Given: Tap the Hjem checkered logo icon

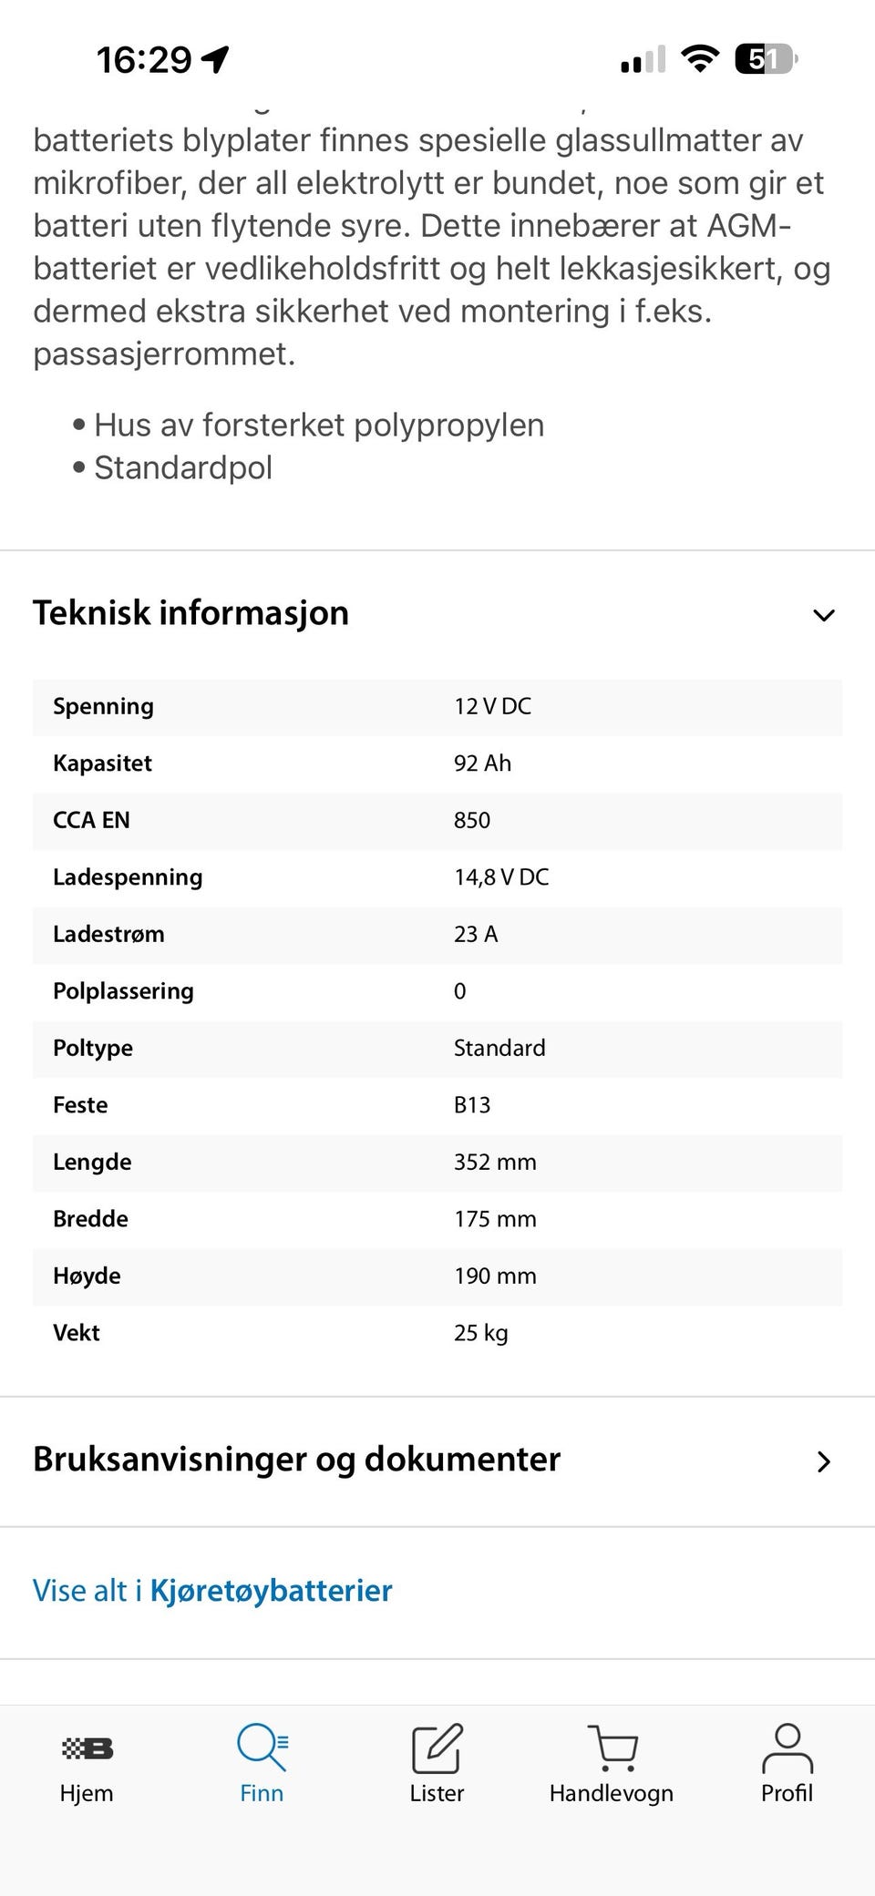Looking at the screenshot, I should click(x=87, y=1747).
